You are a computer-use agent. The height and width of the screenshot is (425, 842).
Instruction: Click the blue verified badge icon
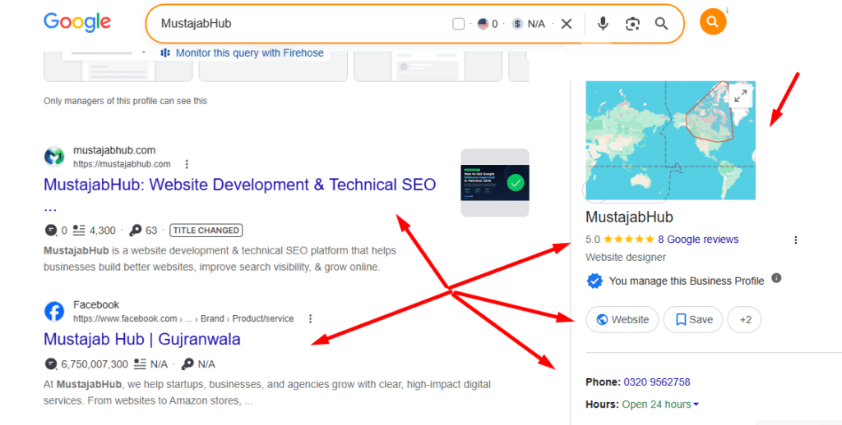point(594,281)
